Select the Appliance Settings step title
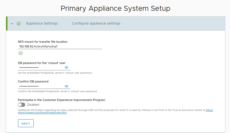Image resolution: width=230 pixels, height=133 pixels. coord(42,23)
